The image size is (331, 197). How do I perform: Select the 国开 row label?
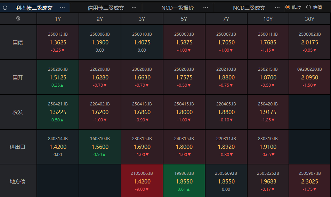[x=18, y=77]
